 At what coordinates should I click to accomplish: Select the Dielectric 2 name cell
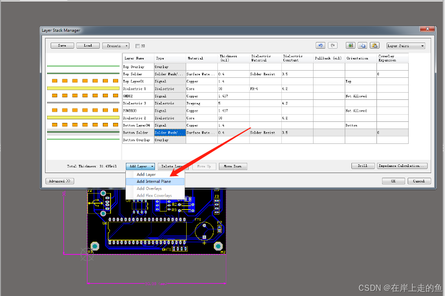click(x=138, y=118)
